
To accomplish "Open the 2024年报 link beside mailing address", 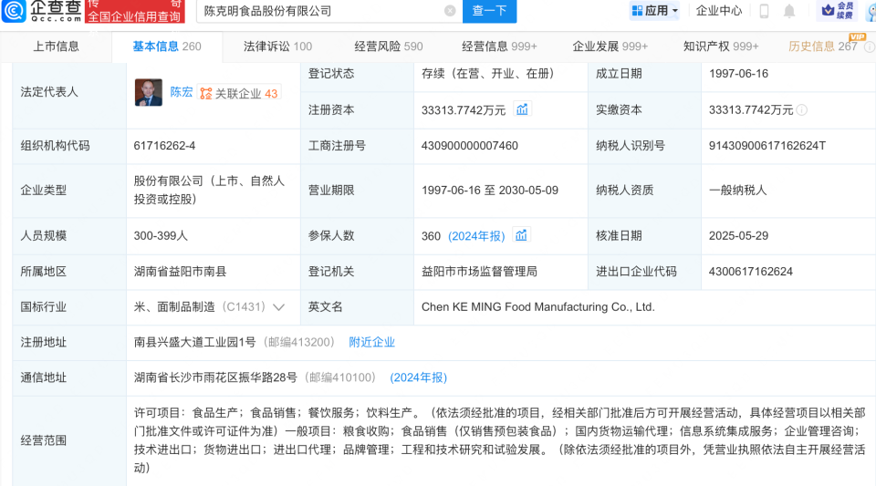I will [419, 377].
